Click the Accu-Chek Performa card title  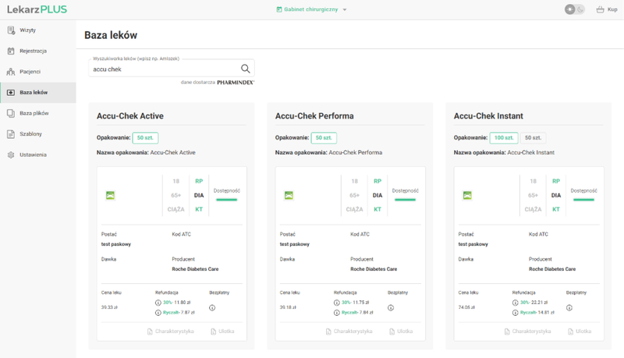point(314,116)
